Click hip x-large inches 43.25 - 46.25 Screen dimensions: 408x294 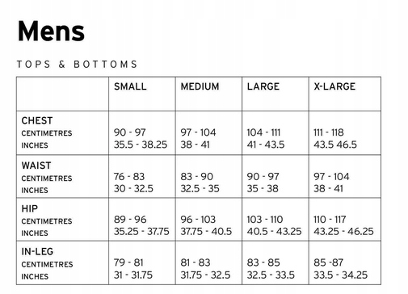(343, 231)
